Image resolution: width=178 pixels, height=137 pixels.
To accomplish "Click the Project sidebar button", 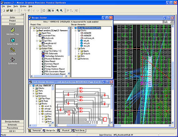I will click(12, 21).
